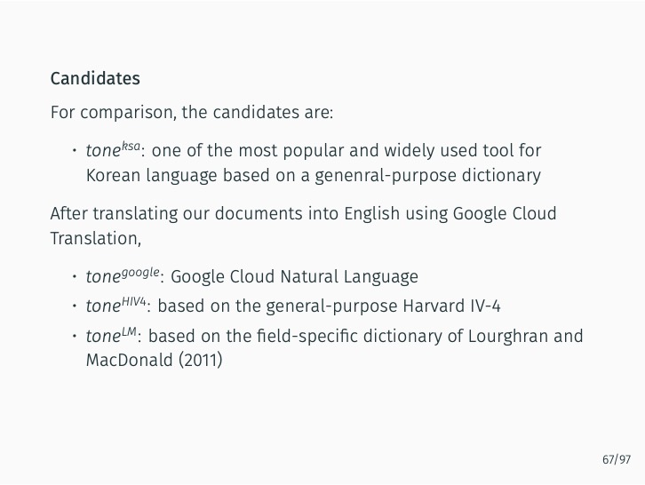Select the italic tone-LM term
The height and width of the screenshot is (485, 645).
click(112, 337)
